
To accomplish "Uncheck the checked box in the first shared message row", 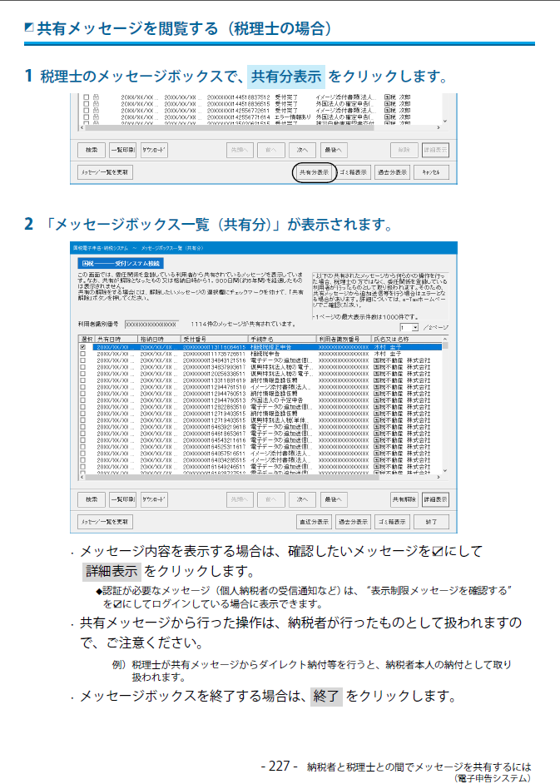I will click(x=82, y=347).
